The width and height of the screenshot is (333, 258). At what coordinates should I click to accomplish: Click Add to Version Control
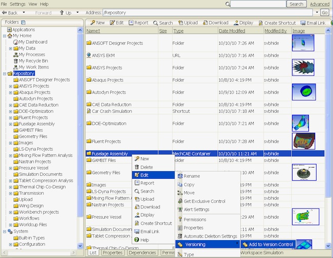(x=268, y=244)
